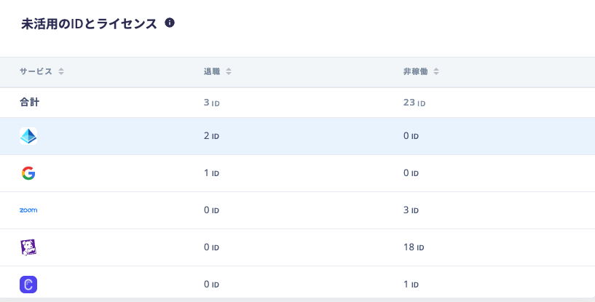
Task: Sort by 非稼働 column arrows
Action: (436, 71)
